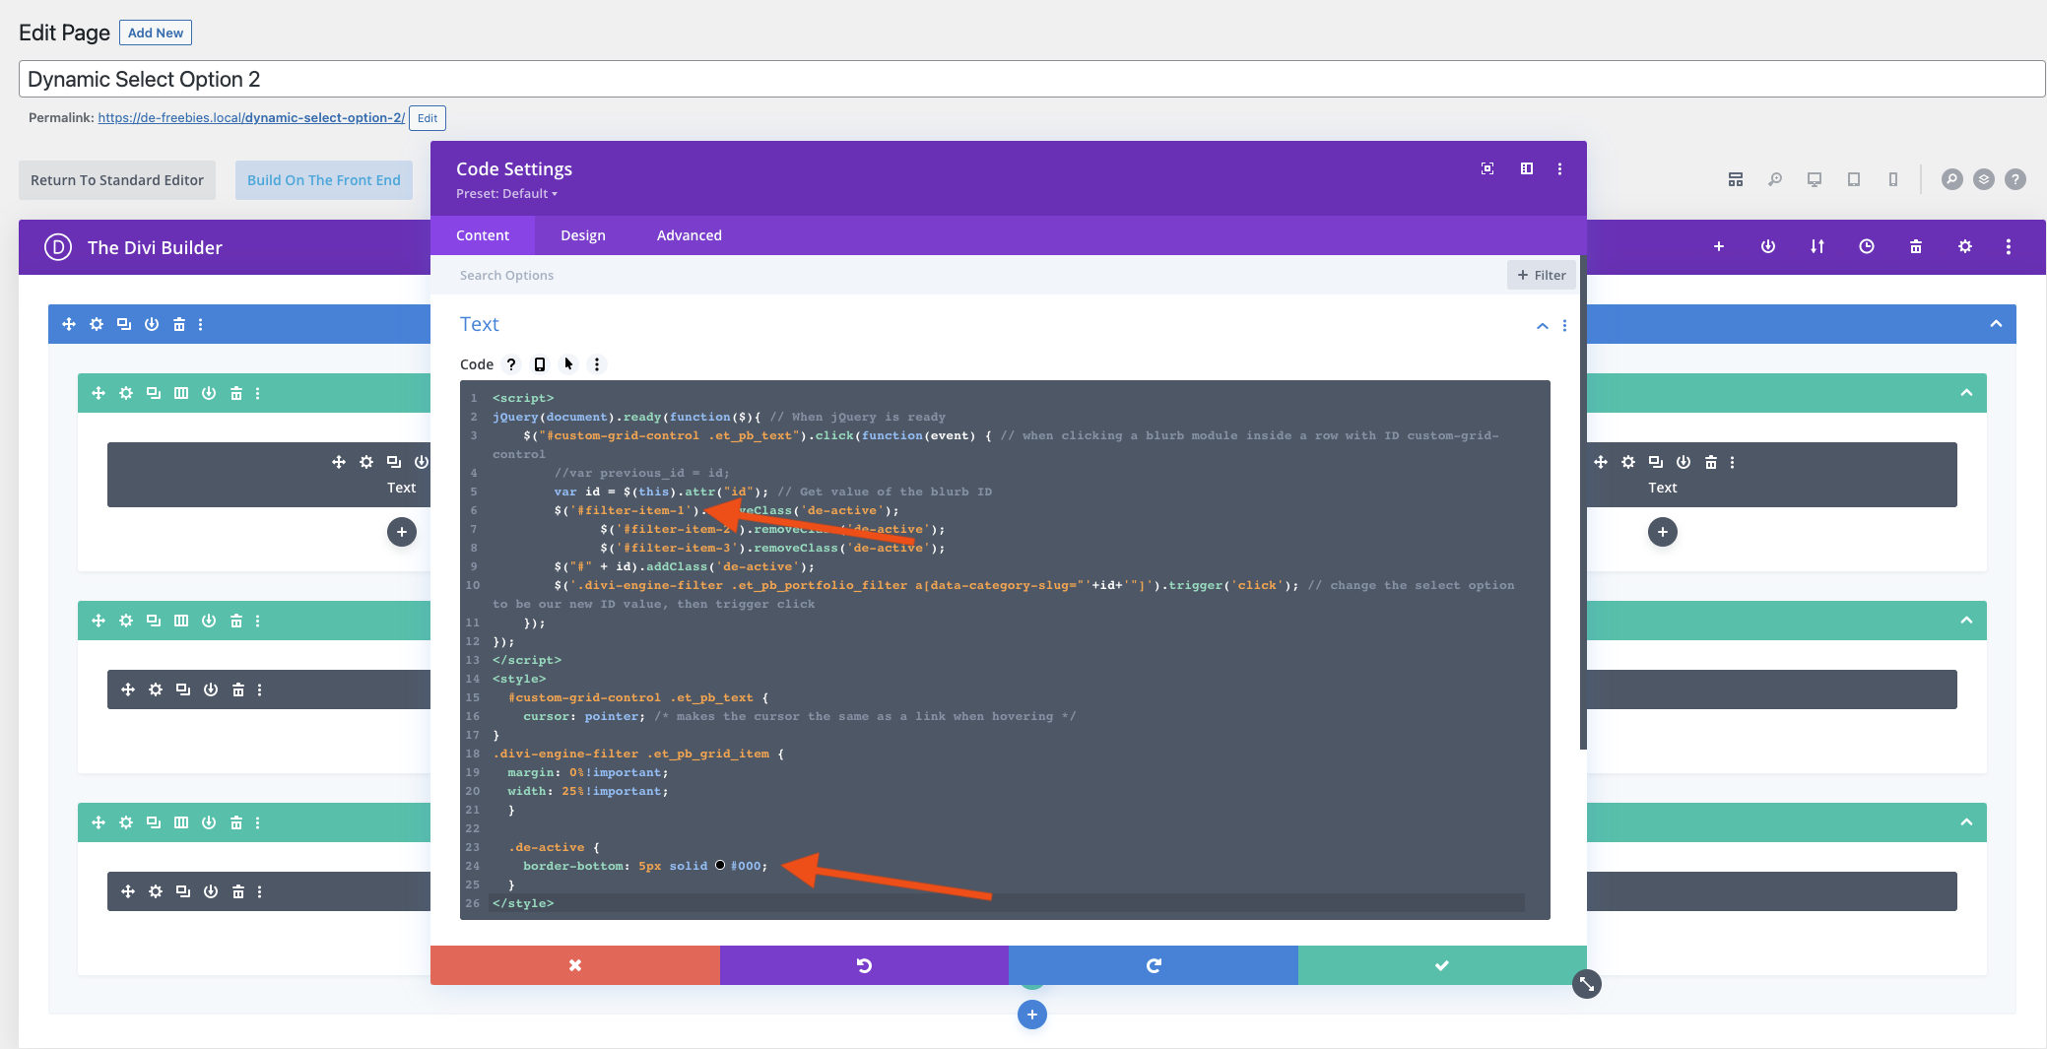Snap the Code Settings modal to the sidebar
Image resolution: width=2047 pixels, height=1049 pixels.
(x=1527, y=168)
